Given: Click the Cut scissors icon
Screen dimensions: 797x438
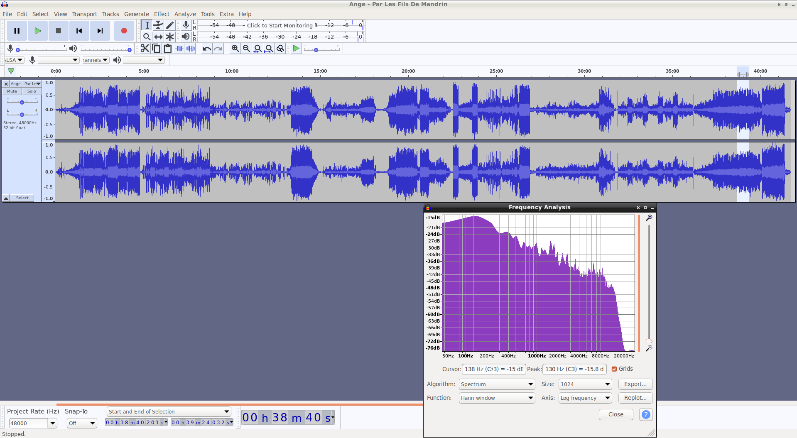Looking at the screenshot, I should tap(145, 49).
